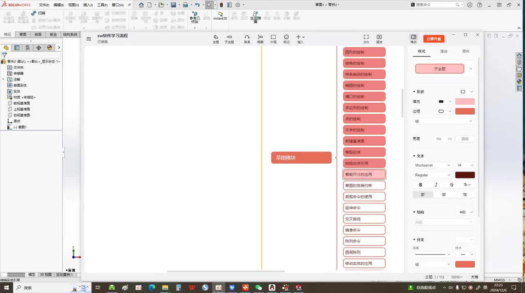Viewport: 525px width, 293px height.
Task: Switch to the Sketch (草图) ribbon tab
Action: coord(23,35)
